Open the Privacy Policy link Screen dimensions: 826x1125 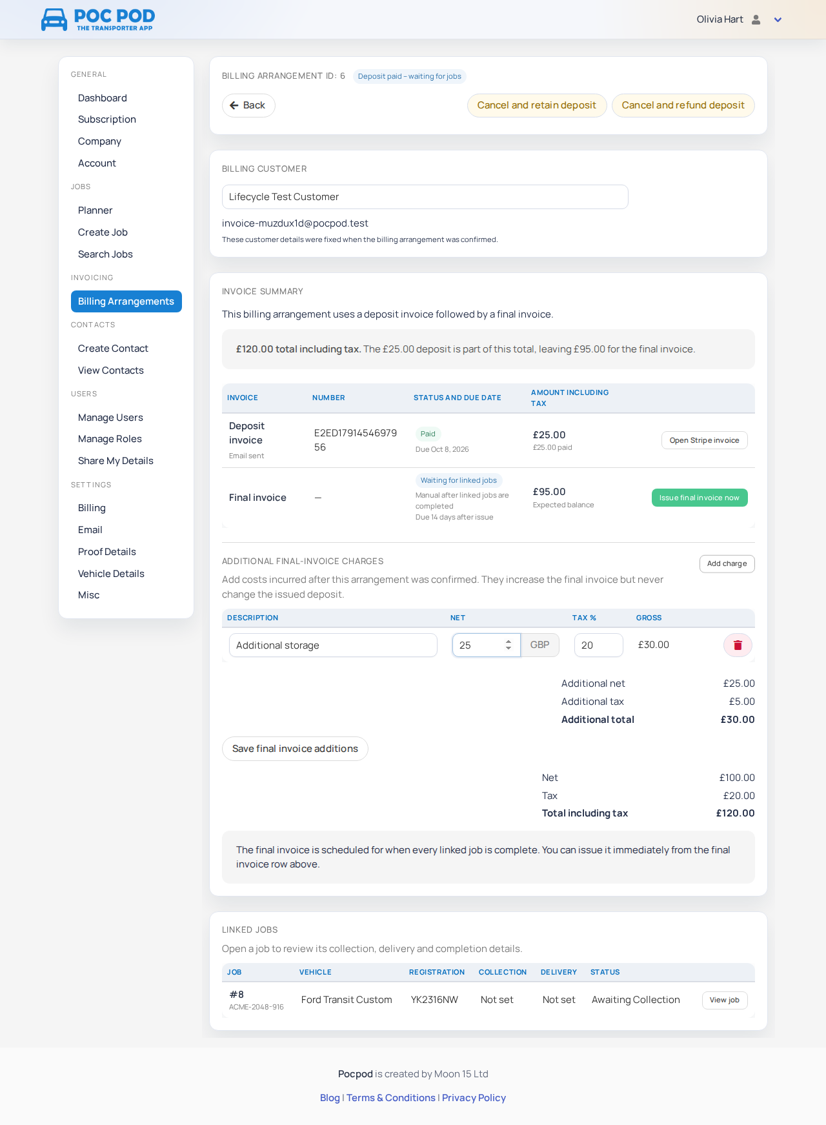click(x=474, y=1098)
